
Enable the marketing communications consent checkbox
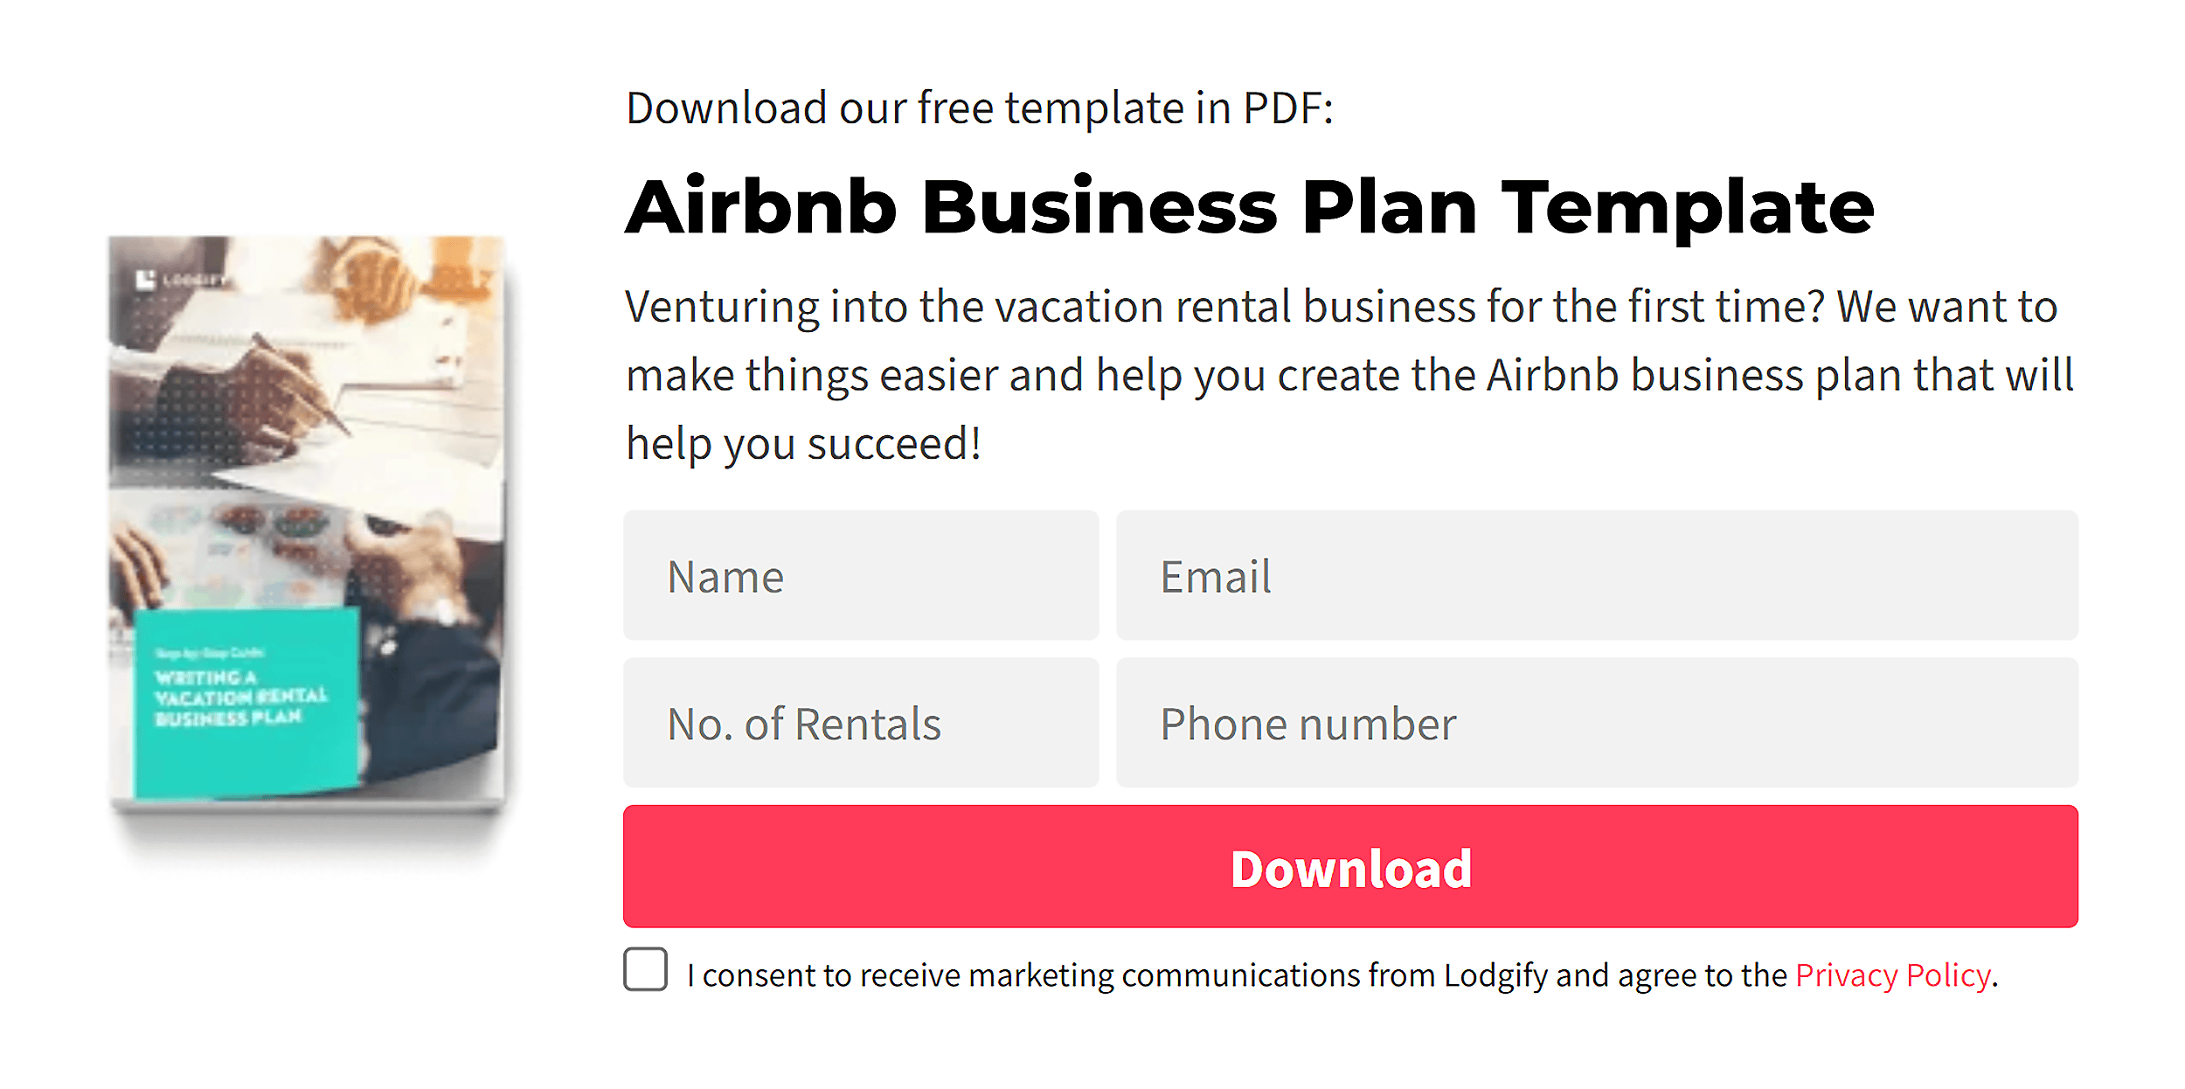click(x=645, y=968)
